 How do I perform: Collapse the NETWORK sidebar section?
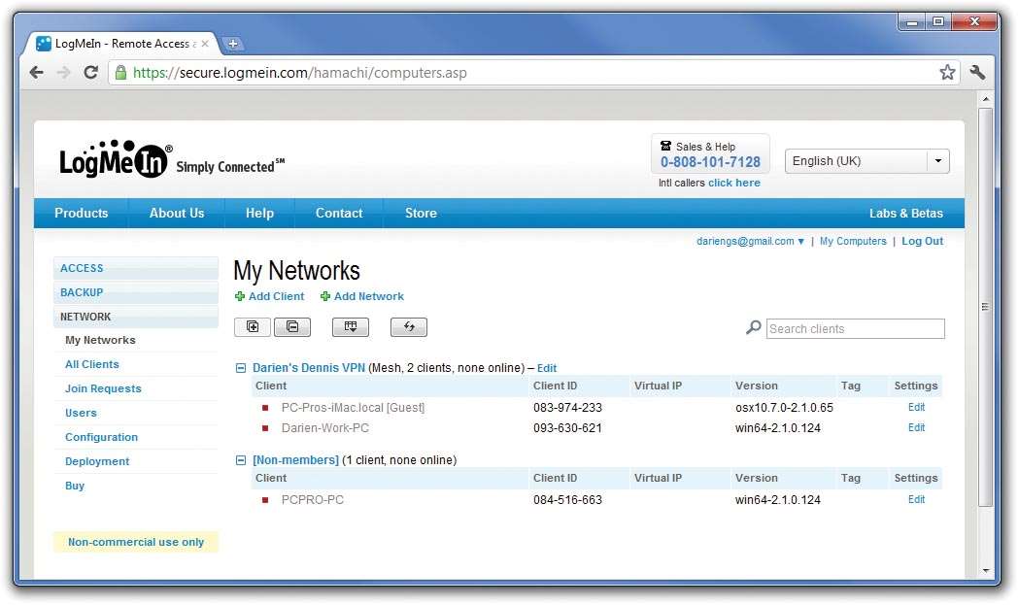tap(136, 317)
